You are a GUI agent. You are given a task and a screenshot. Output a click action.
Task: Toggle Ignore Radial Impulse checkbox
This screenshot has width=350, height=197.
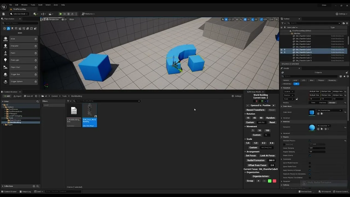coord(310,163)
